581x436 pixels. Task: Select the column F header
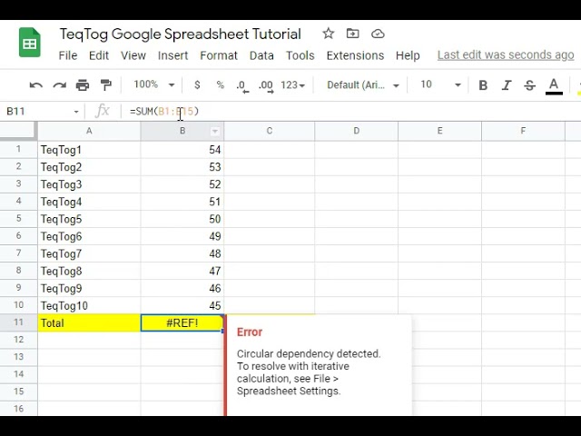(523, 131)
